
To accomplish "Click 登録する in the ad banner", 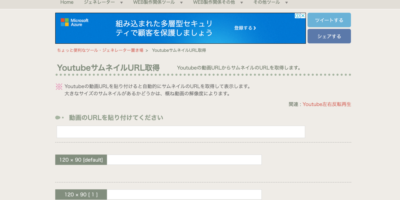I will coord(245,28).
